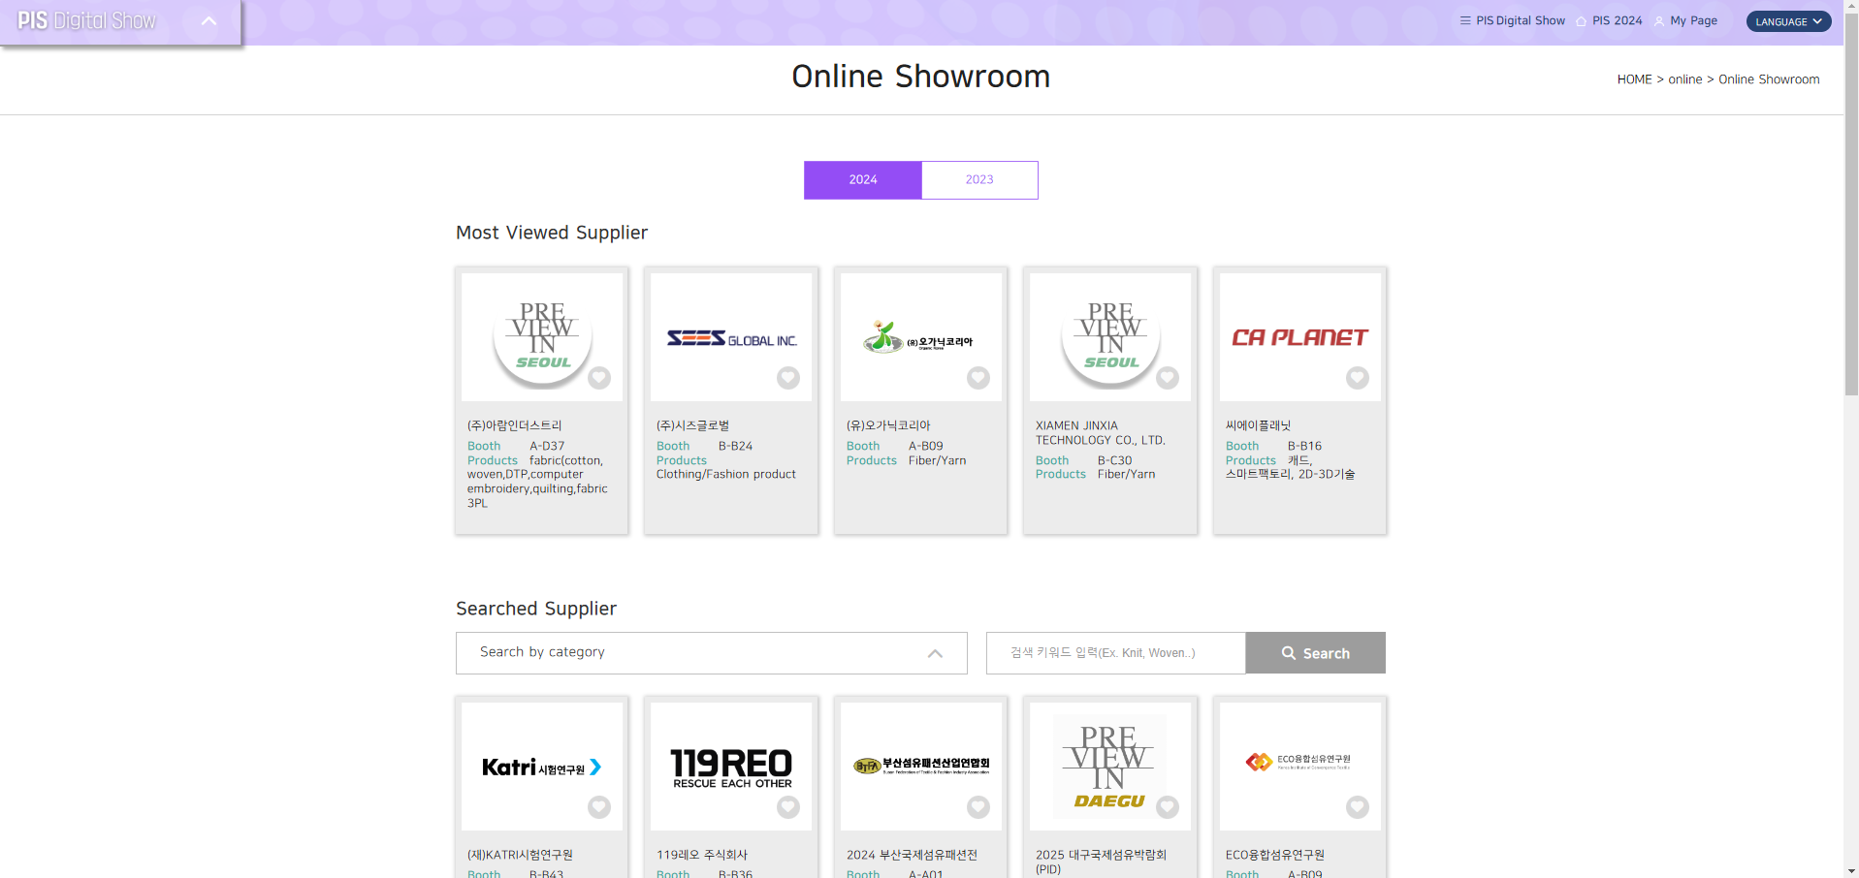Viewport: 1859px width, 878px height.
Task: Open the SEES Global Inc. logo
Action: (731, 337)
